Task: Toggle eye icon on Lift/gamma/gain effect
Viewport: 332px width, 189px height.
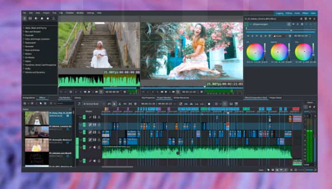Action: pos(293,24)
